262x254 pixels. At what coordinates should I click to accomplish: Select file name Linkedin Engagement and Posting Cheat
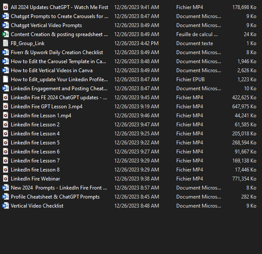[x=59, y=89]
